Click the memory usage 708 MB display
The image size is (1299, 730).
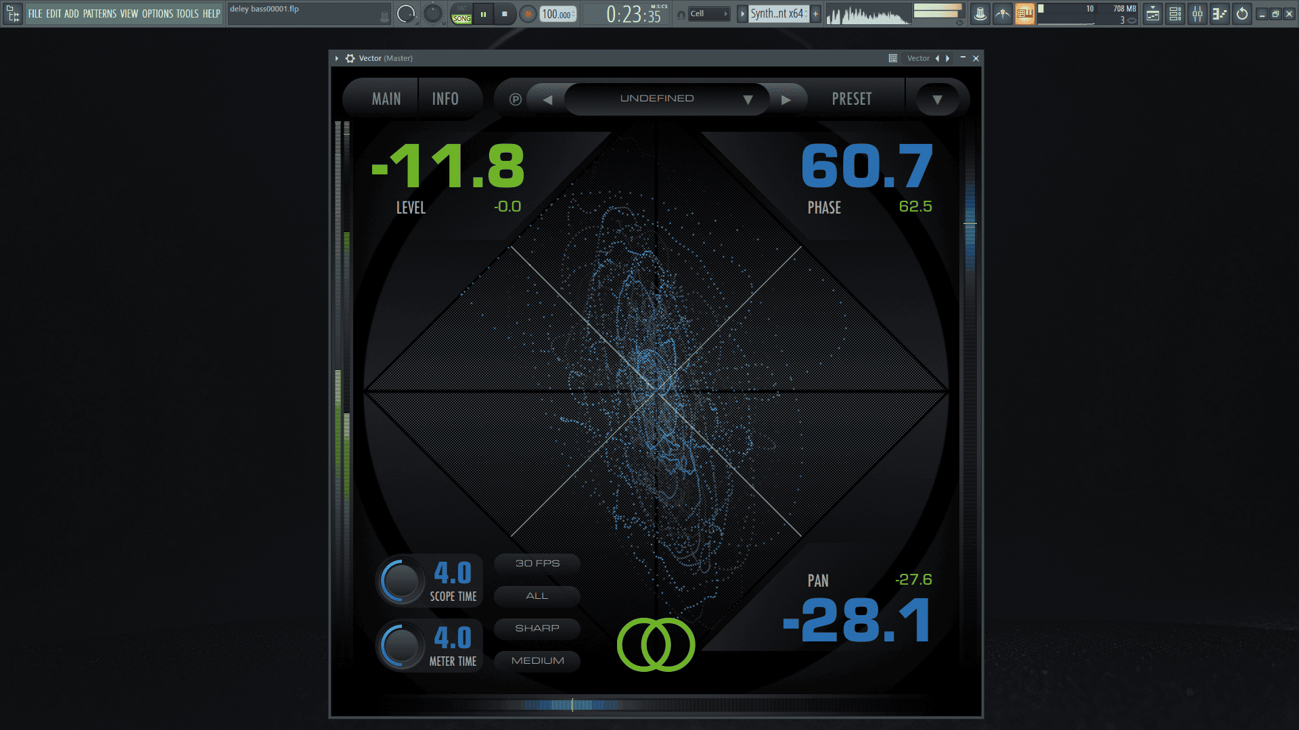[x=1124, y=9]
